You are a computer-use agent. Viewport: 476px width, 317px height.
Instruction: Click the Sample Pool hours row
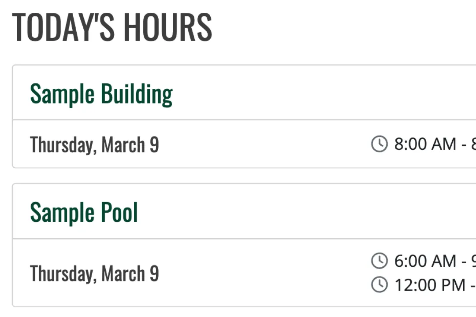click(238, 273)
